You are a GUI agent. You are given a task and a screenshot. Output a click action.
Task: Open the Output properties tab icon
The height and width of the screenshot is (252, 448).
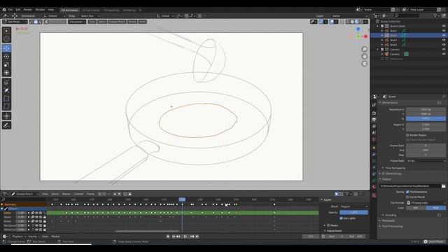tap(374, 120)
